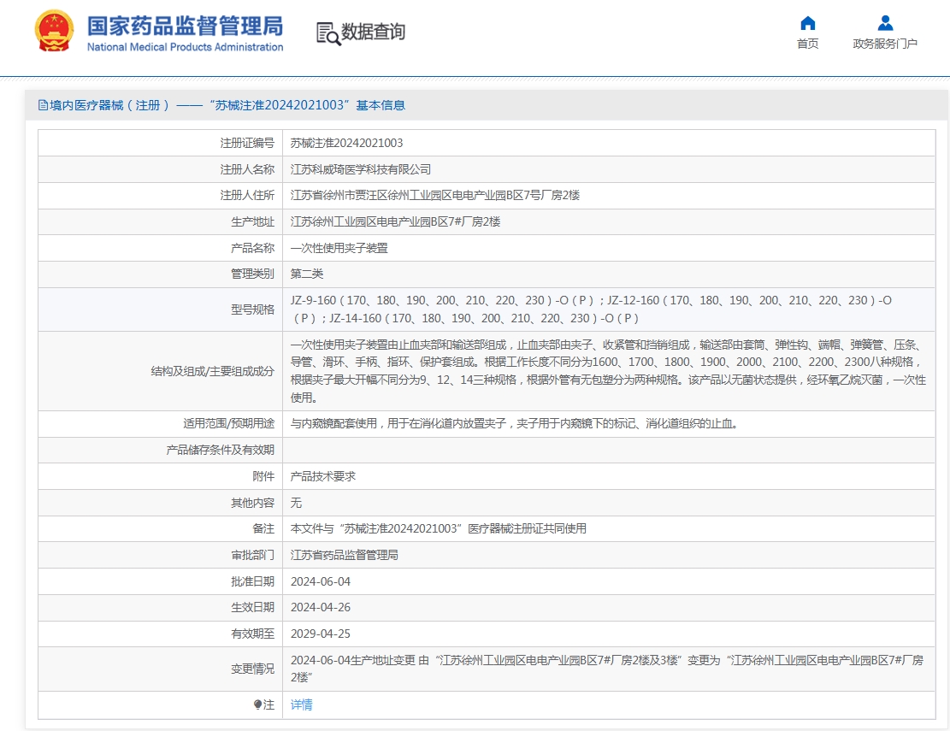Click the 生效日期 row label
This screenshot has width=950, height=731.
click(x=252, y=607)
